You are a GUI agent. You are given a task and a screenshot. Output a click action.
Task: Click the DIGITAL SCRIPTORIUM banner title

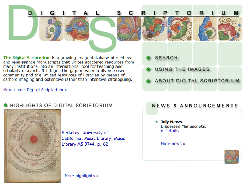(x=133, y=13)
